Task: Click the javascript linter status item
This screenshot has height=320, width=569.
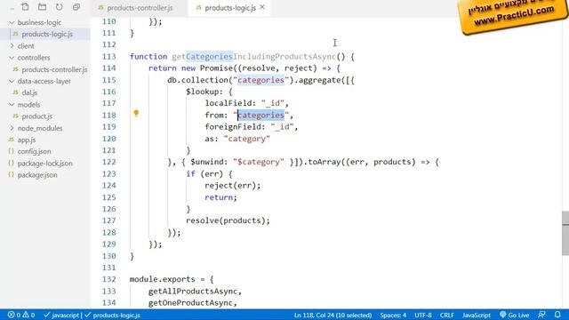Action: 61,315
